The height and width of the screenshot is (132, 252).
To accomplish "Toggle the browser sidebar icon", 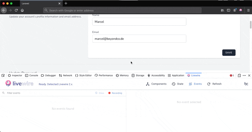I will [x=228, y=10].
